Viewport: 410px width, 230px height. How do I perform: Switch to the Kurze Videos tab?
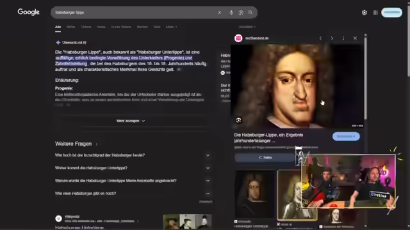[121, 27]
